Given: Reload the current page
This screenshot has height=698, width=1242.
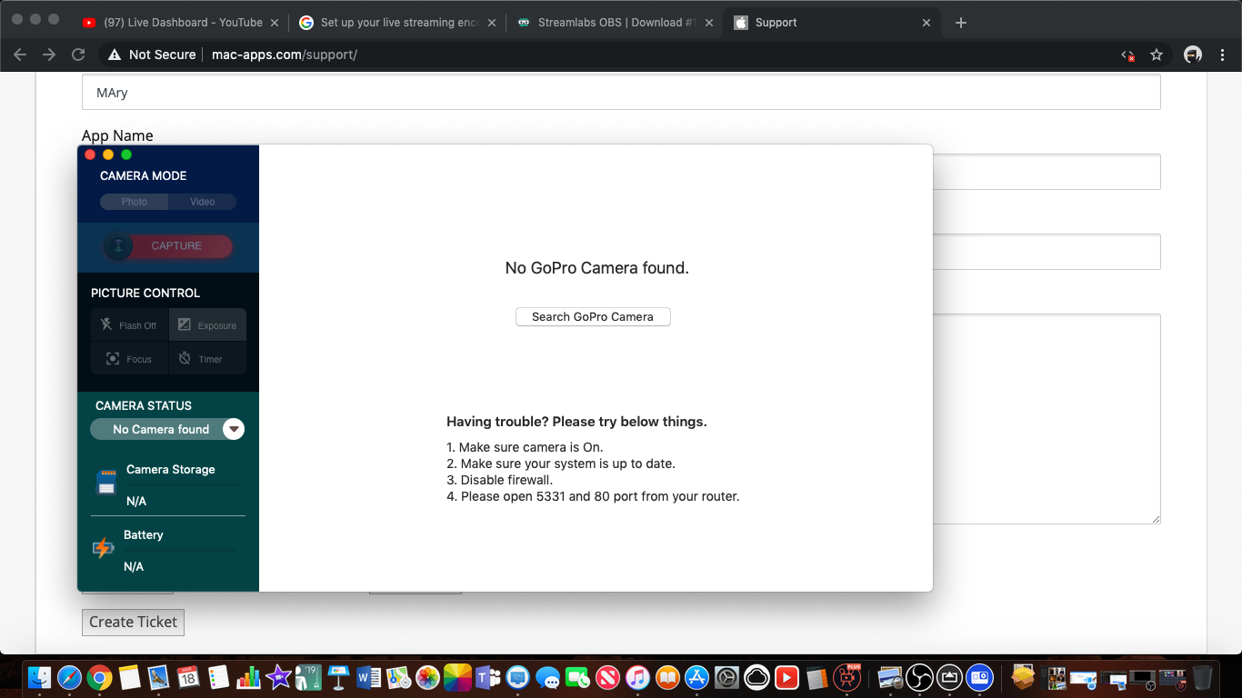Looking at the screenshot, I should (x=78, y=55).
